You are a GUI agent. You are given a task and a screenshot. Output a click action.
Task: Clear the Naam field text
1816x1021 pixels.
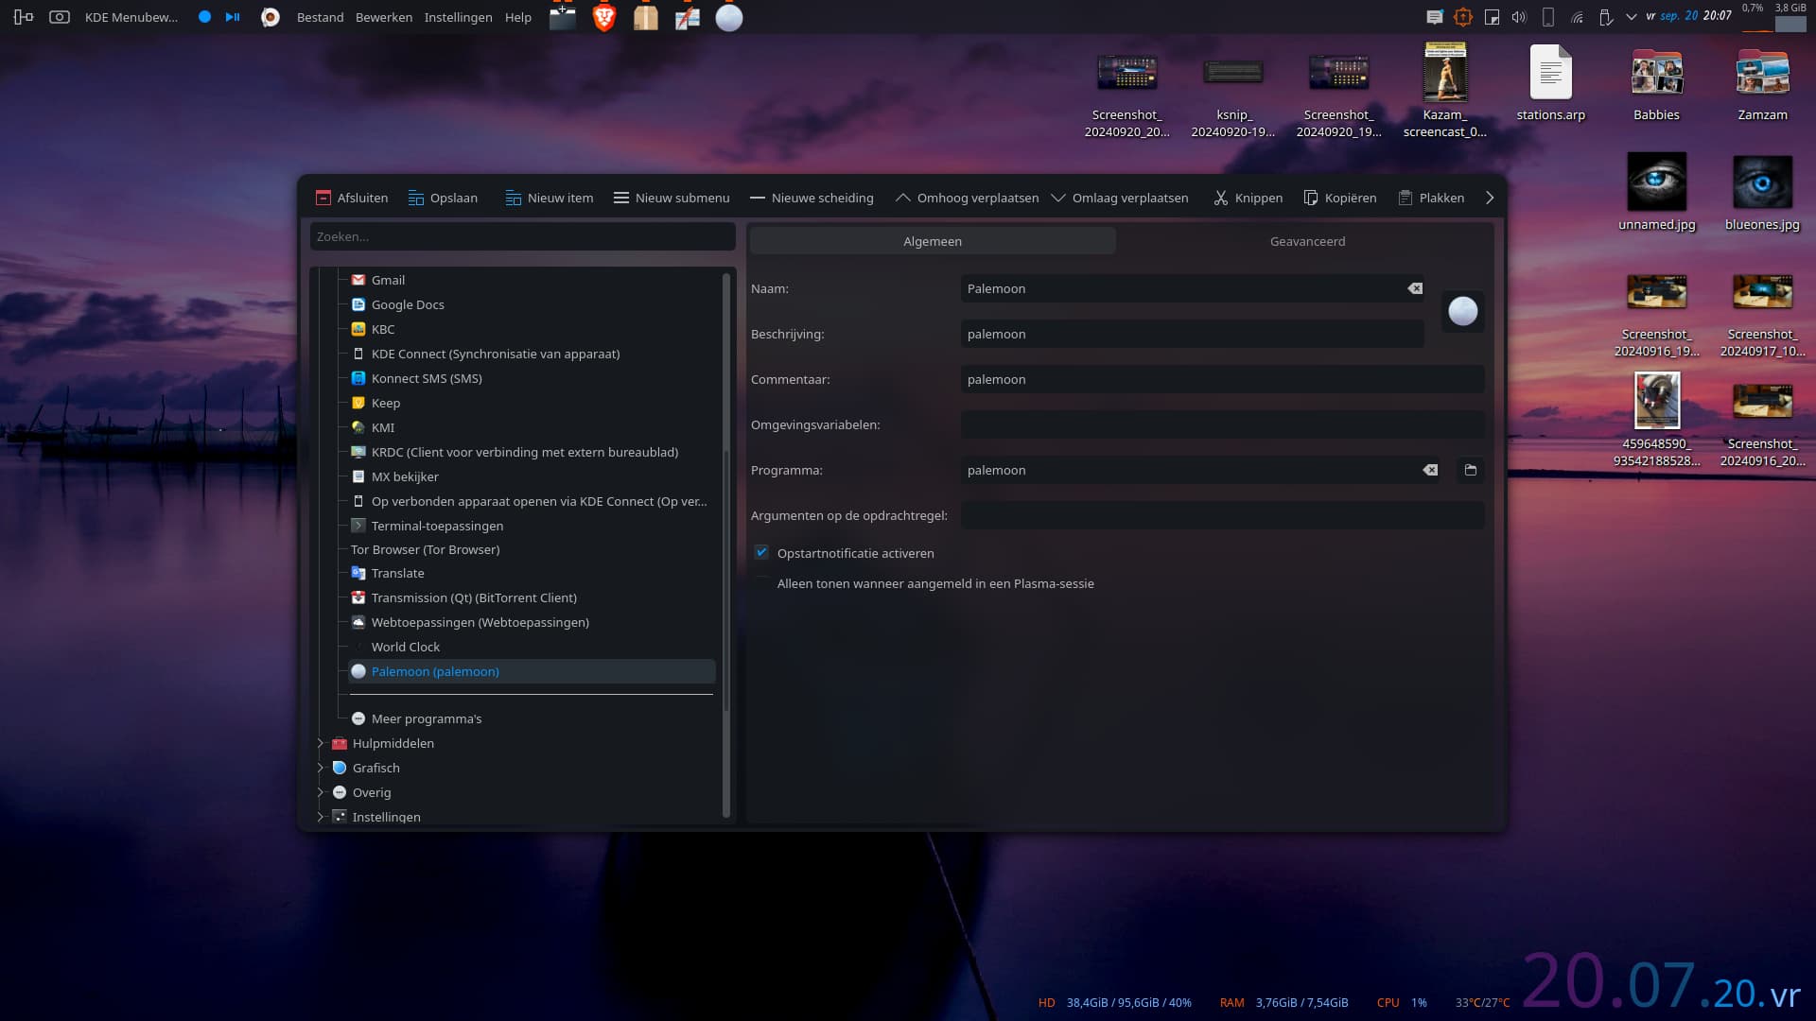pos(1415,288)
